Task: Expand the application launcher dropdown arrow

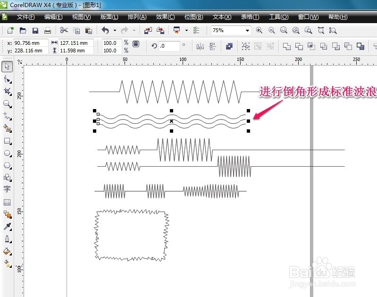Action: click(x=186, y=30)
